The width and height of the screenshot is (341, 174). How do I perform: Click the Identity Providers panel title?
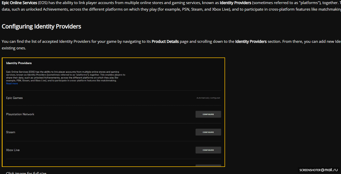click(19, 63)
